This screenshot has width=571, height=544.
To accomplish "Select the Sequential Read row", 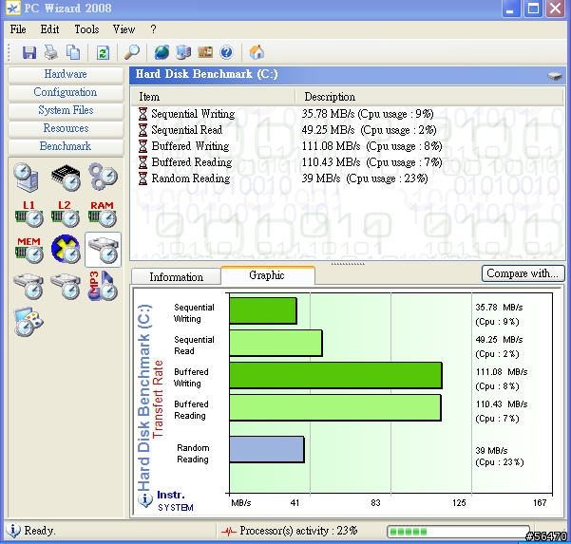I will (x=348, y=130).
